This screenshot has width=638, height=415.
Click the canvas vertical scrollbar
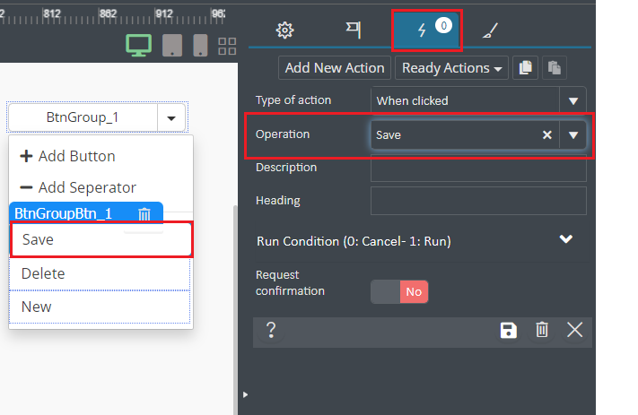(235, 309)
